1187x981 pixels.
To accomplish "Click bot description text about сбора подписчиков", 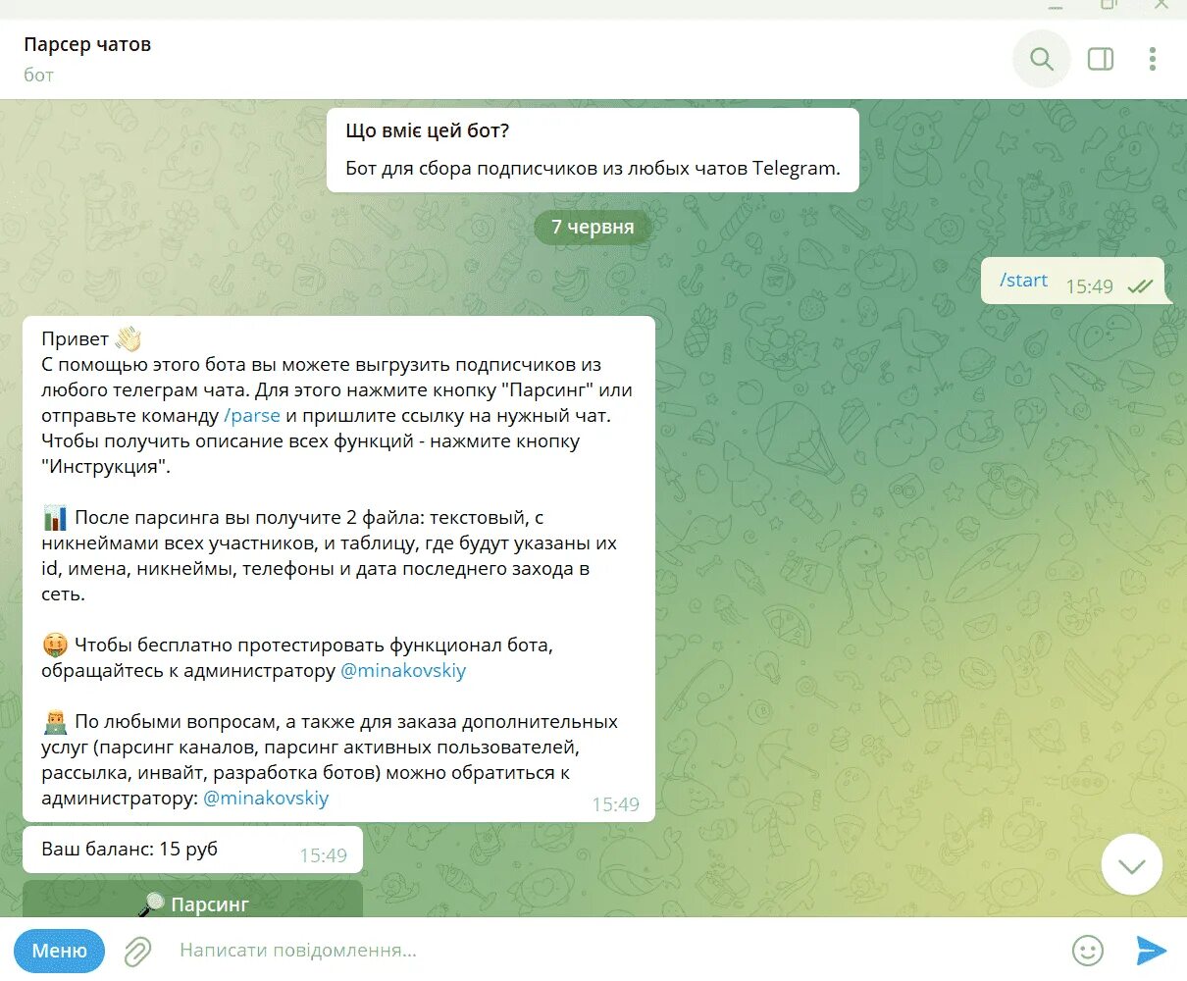I will coord(593,169).
